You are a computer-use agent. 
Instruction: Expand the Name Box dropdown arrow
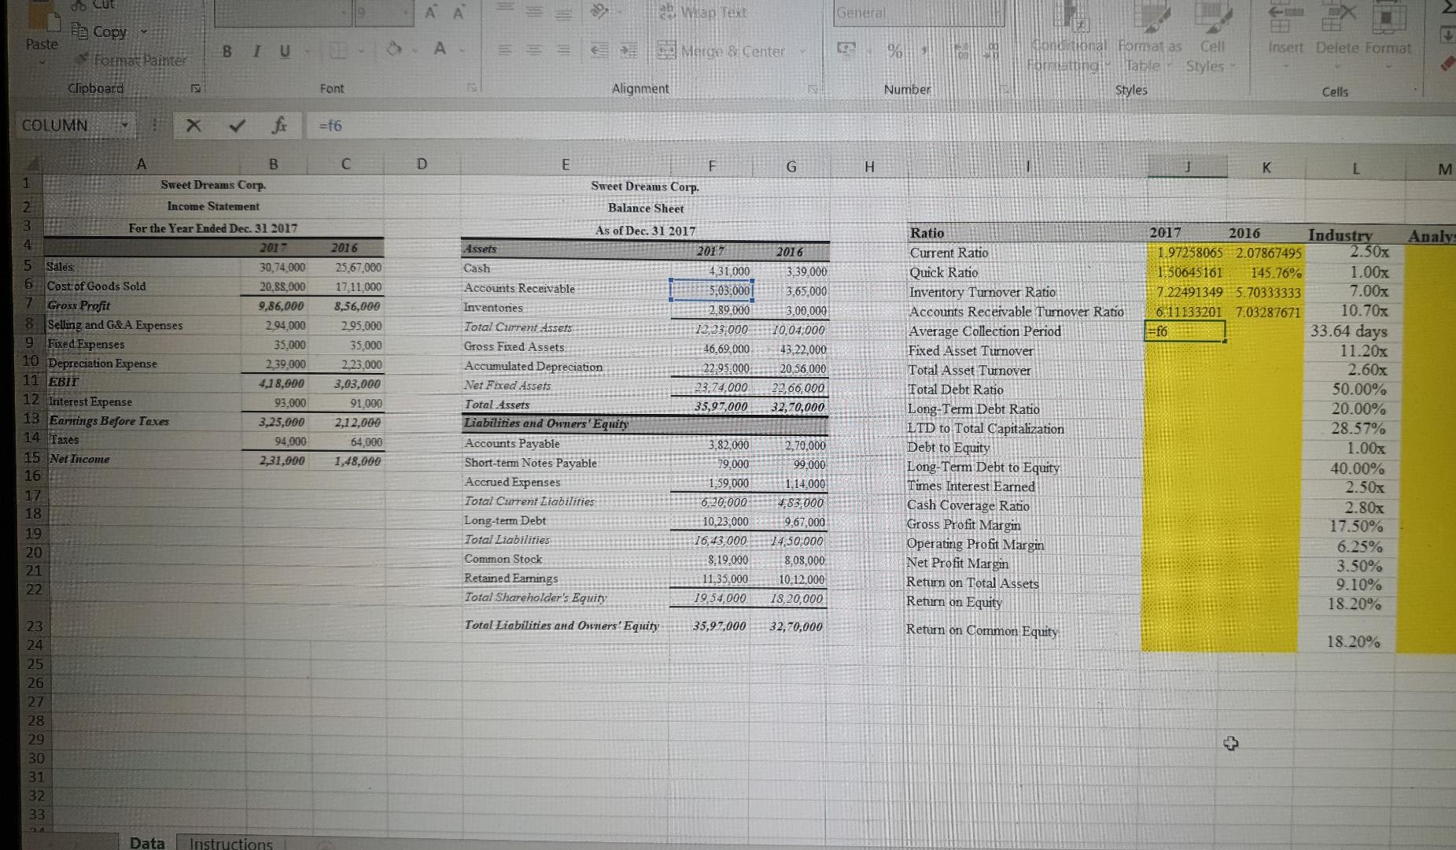click(123, 125)
